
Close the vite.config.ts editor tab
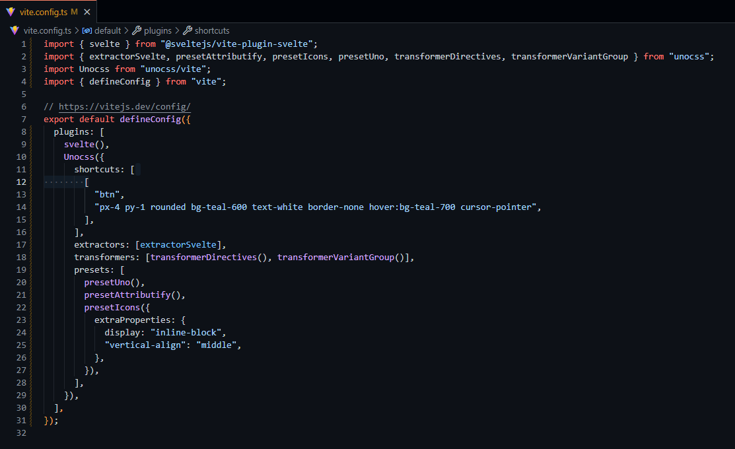tap(87, 11)
